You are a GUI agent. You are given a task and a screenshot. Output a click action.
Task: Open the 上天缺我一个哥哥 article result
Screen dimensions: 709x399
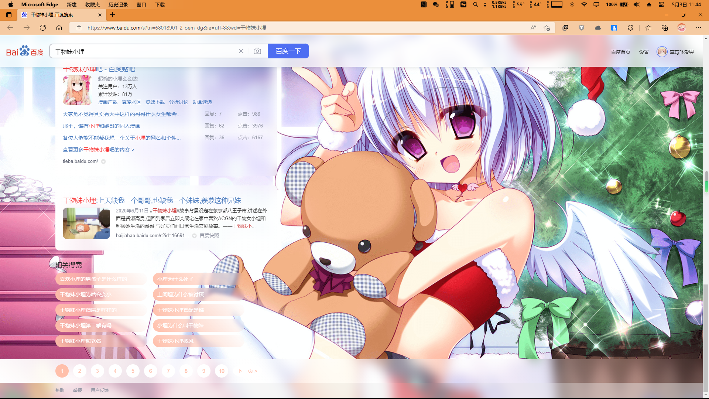[152, 200]
